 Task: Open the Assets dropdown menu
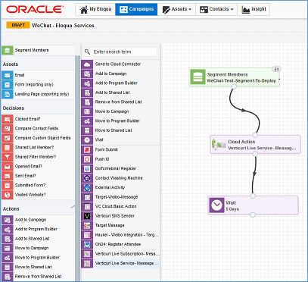click(x=176, y=9)
